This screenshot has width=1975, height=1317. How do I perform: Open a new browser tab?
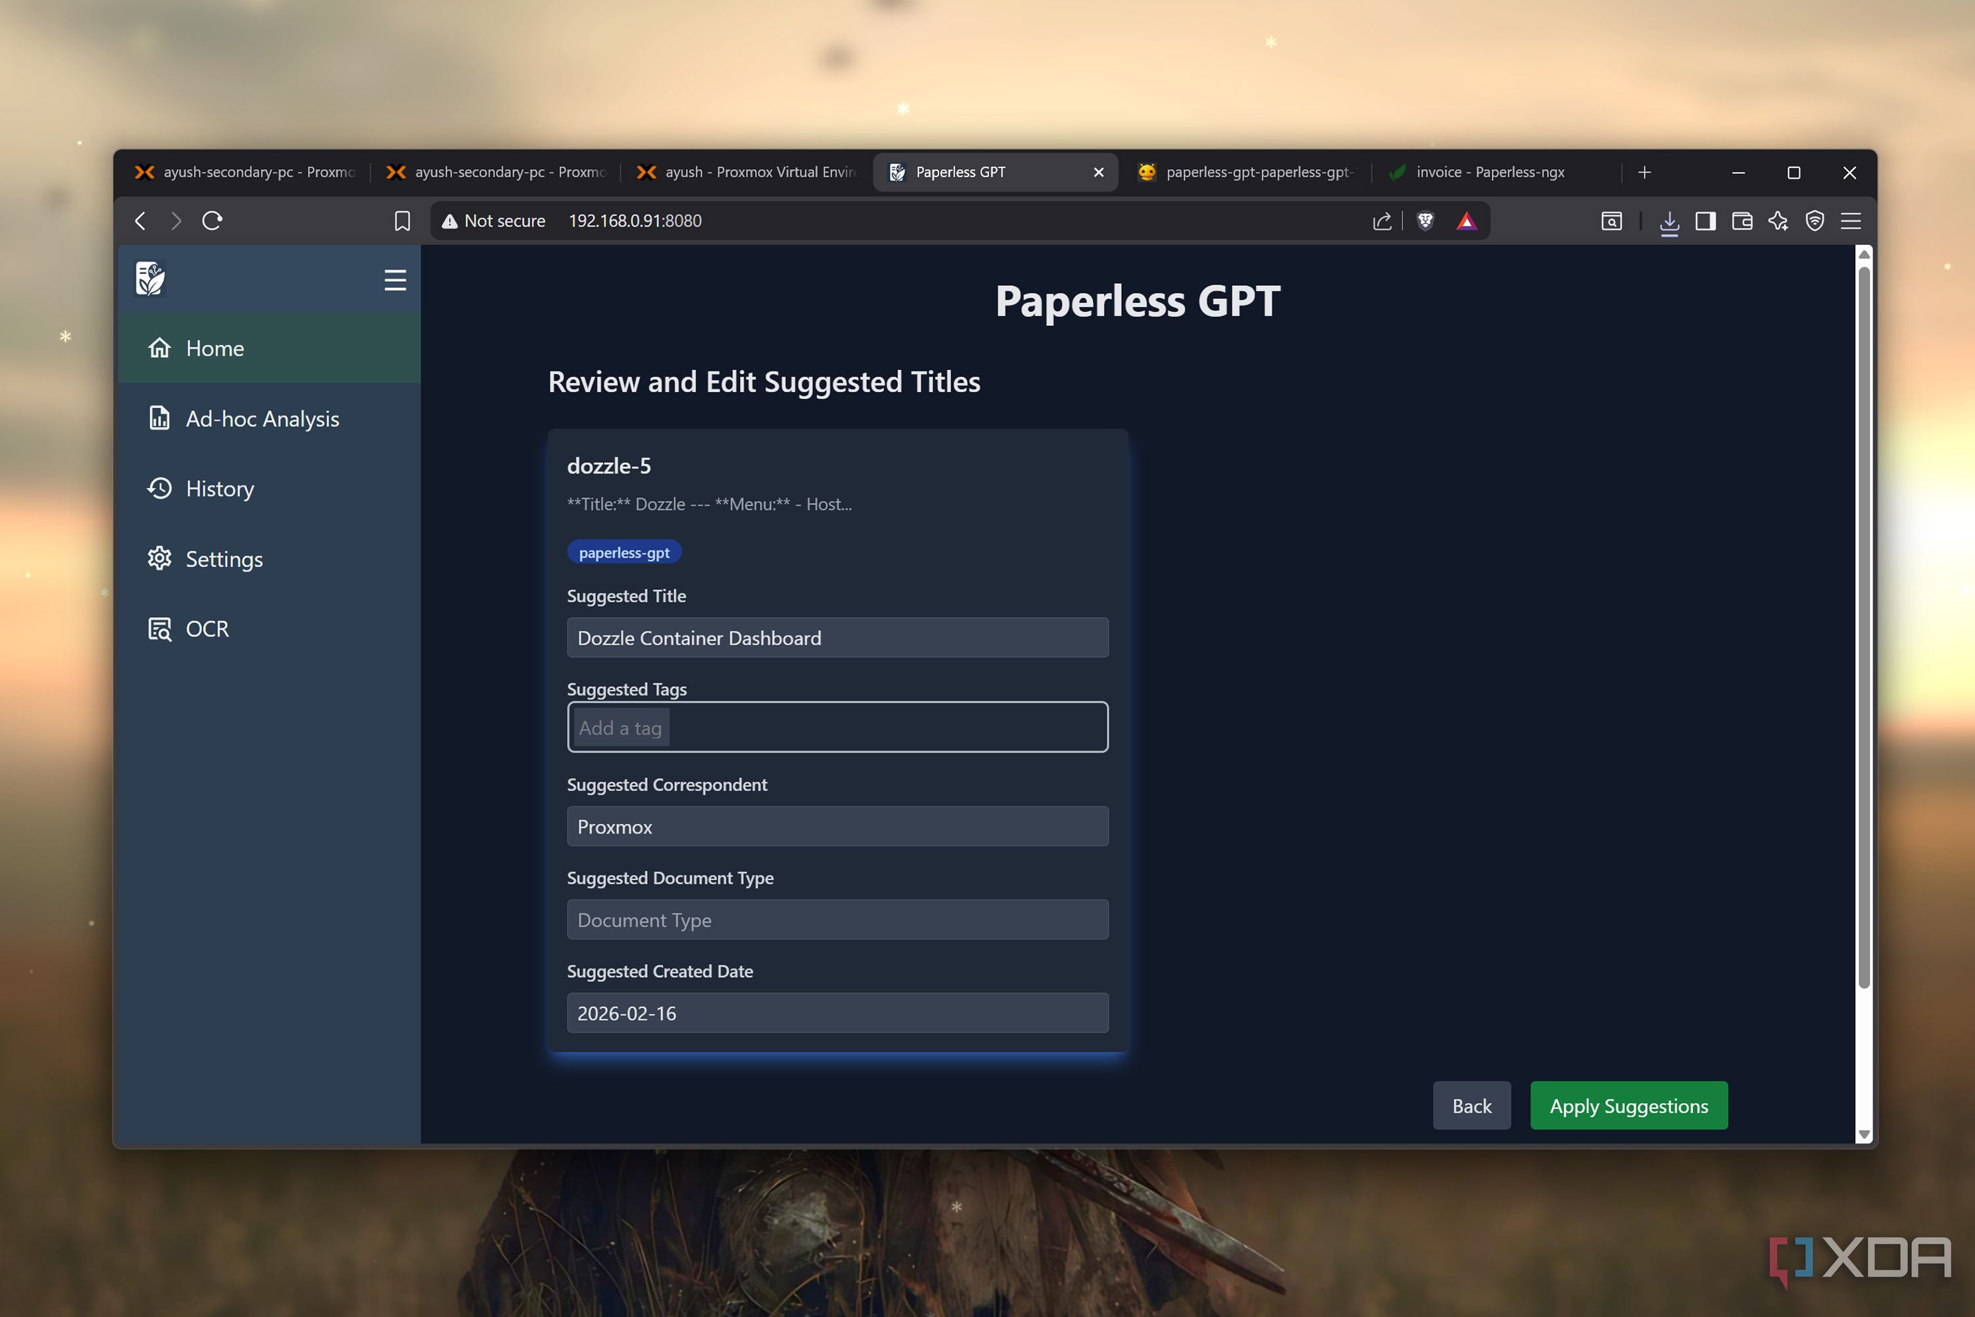coord(1644,172)
